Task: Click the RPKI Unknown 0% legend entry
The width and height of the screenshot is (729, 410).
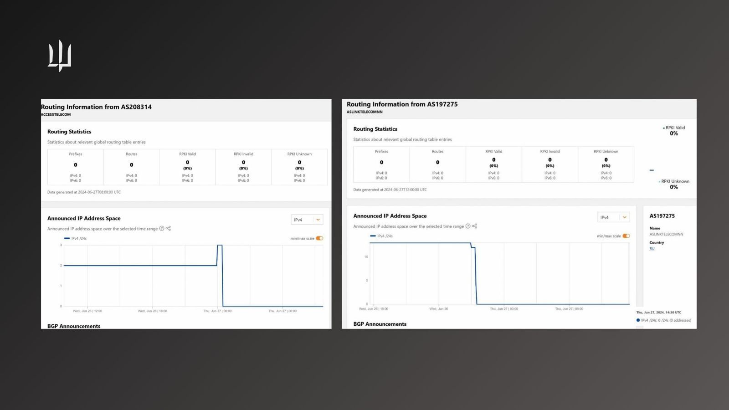Action: click(x=674, y=184)
